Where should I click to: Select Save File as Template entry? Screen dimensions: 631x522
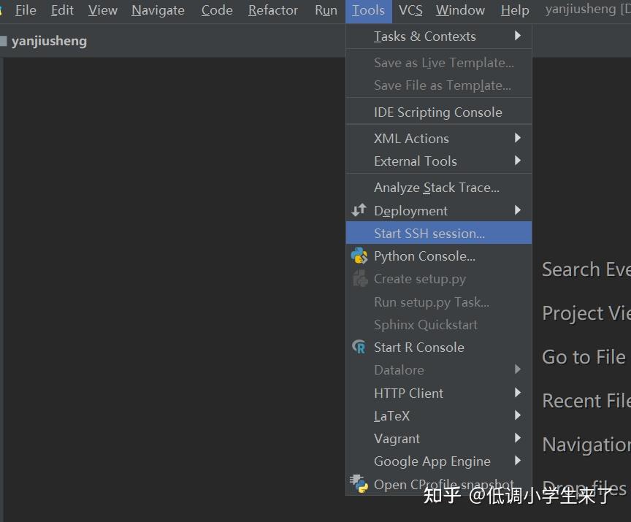point(439,85)
